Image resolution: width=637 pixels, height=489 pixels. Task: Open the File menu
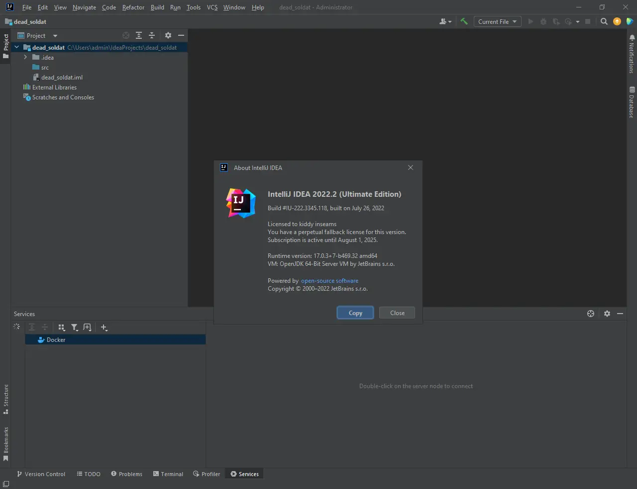click(x=27, y=7)
